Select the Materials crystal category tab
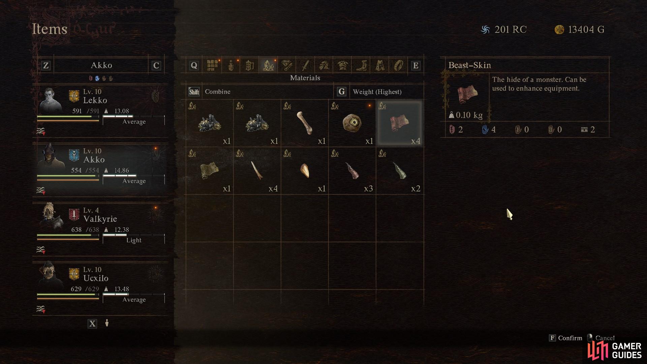This screenshot has width=647, height=364. pyautogui.click(x=268, y=65)
